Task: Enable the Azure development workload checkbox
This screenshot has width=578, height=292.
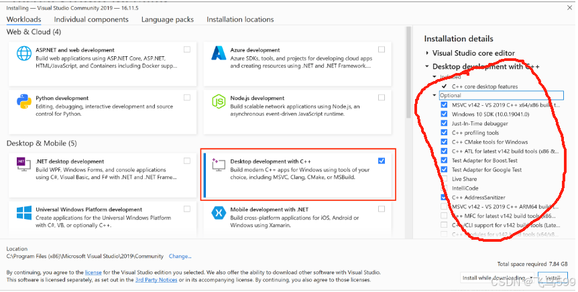Action: pos(382,50)
